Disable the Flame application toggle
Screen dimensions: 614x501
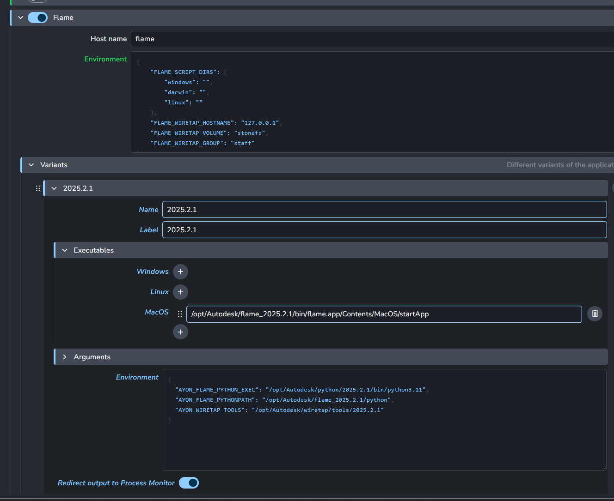click(38, 18)
